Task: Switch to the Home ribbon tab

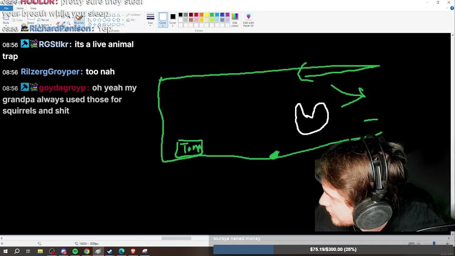Action: (20, 8)
